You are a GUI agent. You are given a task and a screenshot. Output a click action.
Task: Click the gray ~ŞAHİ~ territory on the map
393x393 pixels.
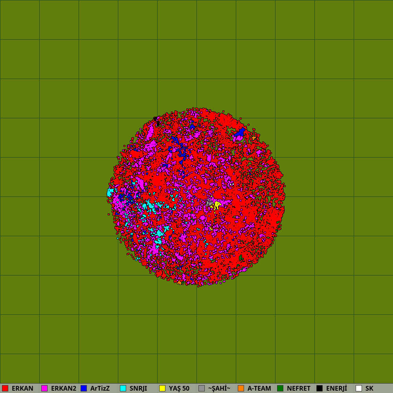coord(209,203)
